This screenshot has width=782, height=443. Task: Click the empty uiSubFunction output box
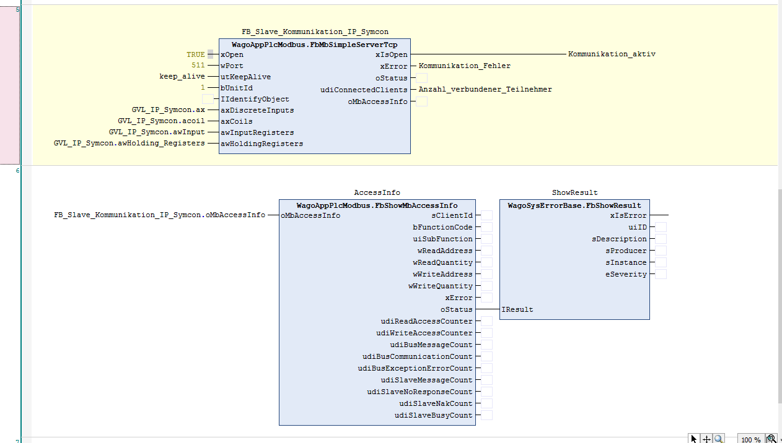[486, 239]
